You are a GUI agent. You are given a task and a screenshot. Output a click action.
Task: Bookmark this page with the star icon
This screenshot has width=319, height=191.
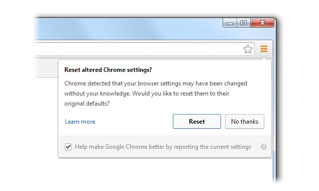tap(248, 49)
